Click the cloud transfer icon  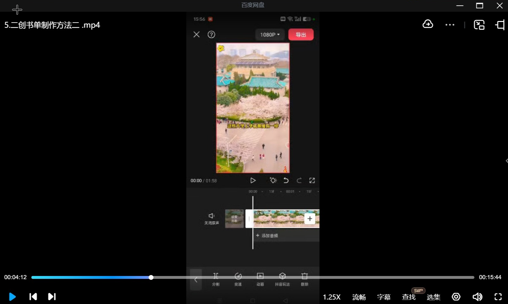click(428, 25)
